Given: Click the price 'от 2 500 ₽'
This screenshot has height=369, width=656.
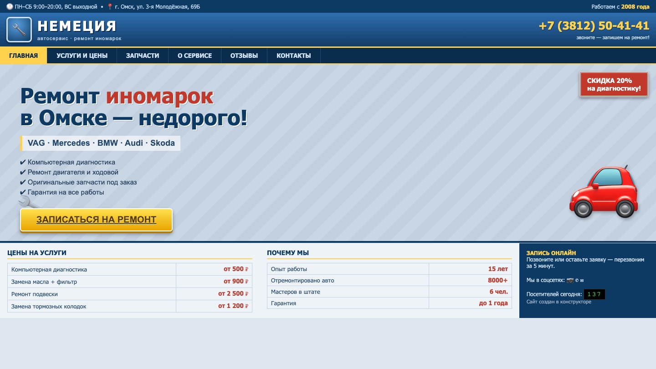Looking at the screenshot, I should 233,294.
